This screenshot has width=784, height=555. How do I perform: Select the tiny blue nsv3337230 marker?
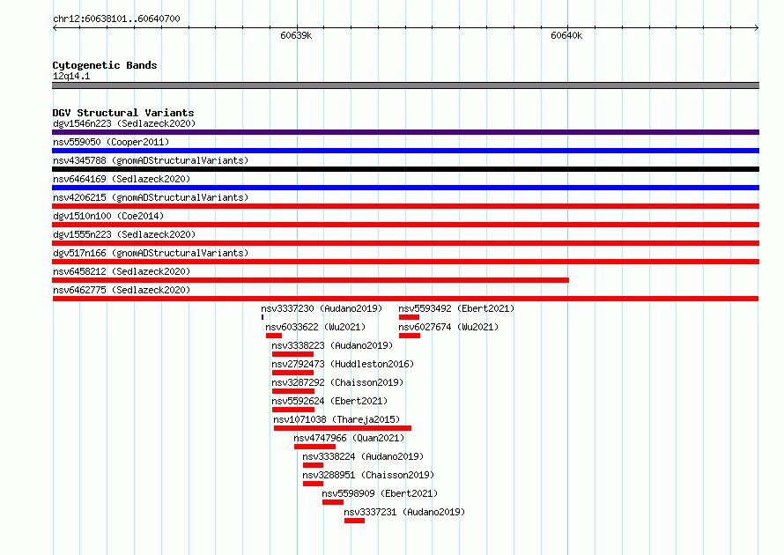tap(263, 317)
